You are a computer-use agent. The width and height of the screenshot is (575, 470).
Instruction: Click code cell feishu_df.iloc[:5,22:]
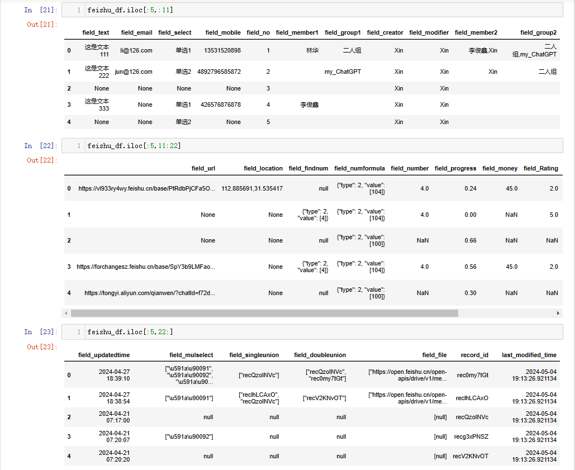pyautogui.click(x=312, y=332)
